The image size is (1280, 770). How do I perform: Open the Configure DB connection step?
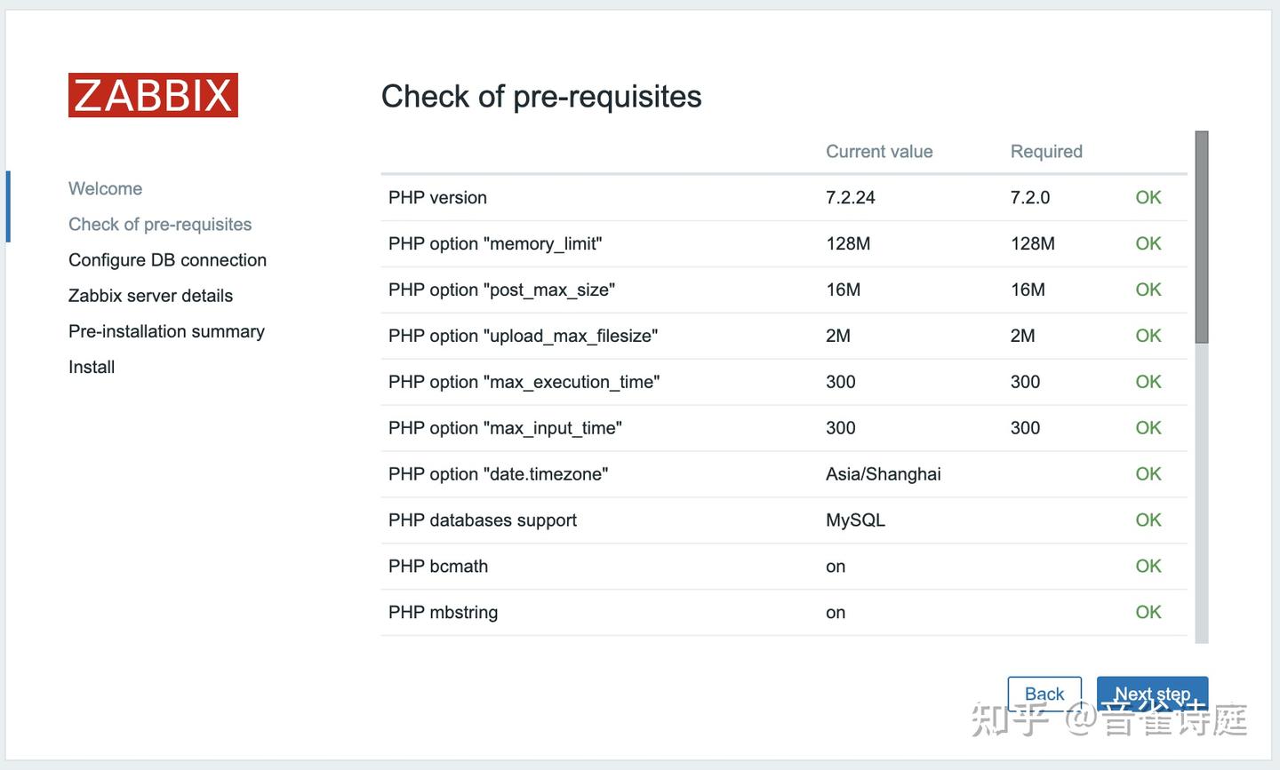[x=167, y=259]
